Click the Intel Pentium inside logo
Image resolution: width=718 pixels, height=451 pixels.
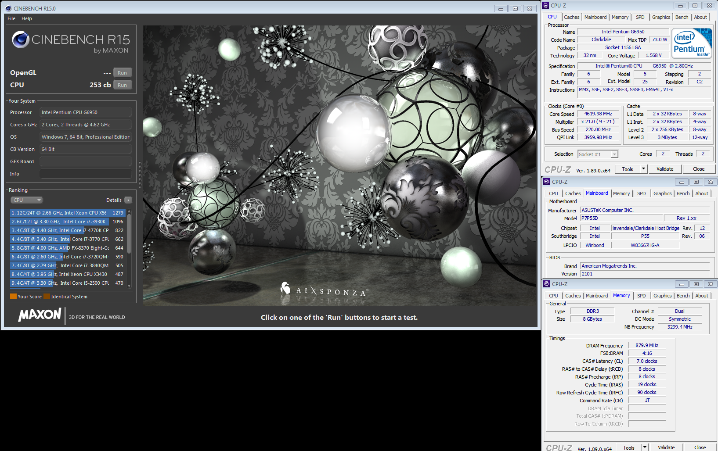(x=692, y=43)
